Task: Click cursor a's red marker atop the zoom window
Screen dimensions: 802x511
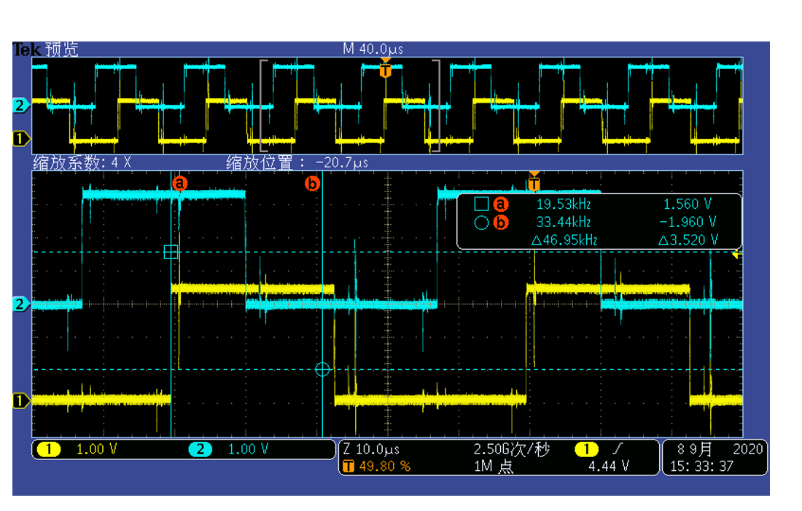Action: coord(179,183)
